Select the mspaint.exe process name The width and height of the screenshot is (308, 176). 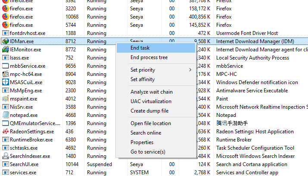(x=24, y=99)
